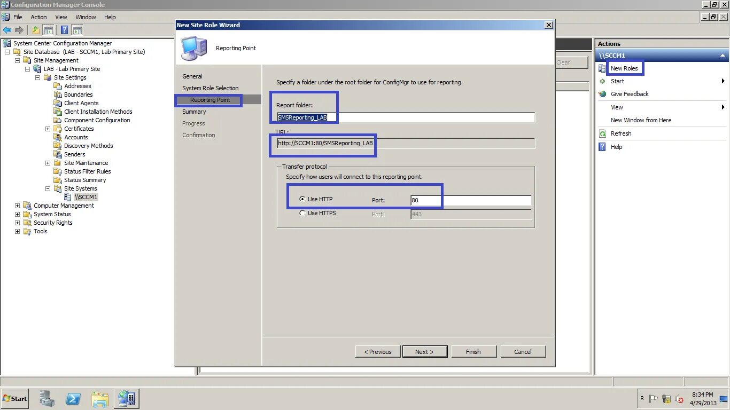Expand the Tools node

tap(17, 231)
